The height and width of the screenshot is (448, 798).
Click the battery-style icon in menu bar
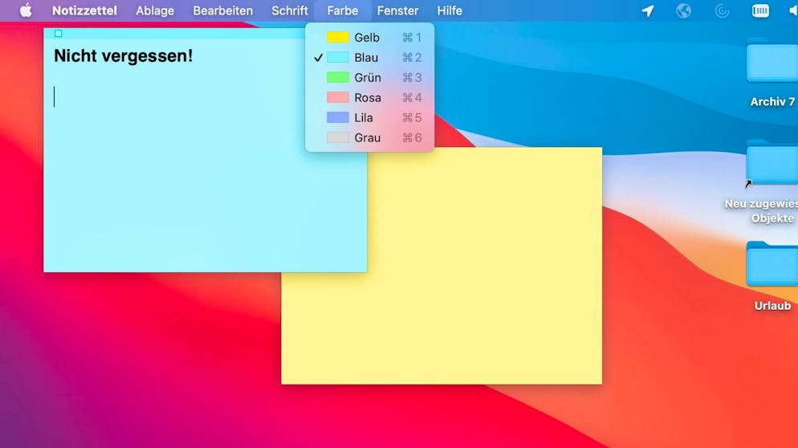click(x=760, y=10)
